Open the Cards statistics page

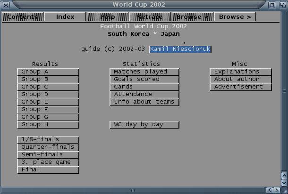144,87
